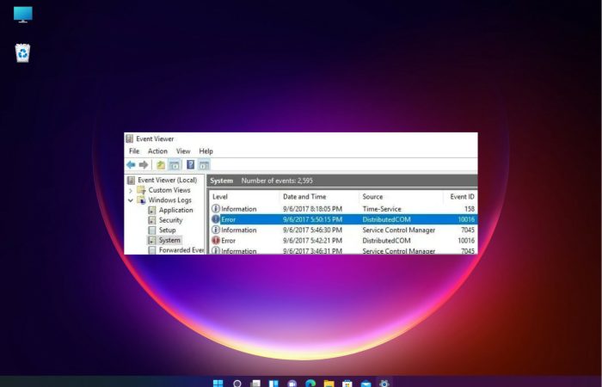Open the Settings gear on the taskbar
This screenshot has height=387, width=602.
click(384, 384)
